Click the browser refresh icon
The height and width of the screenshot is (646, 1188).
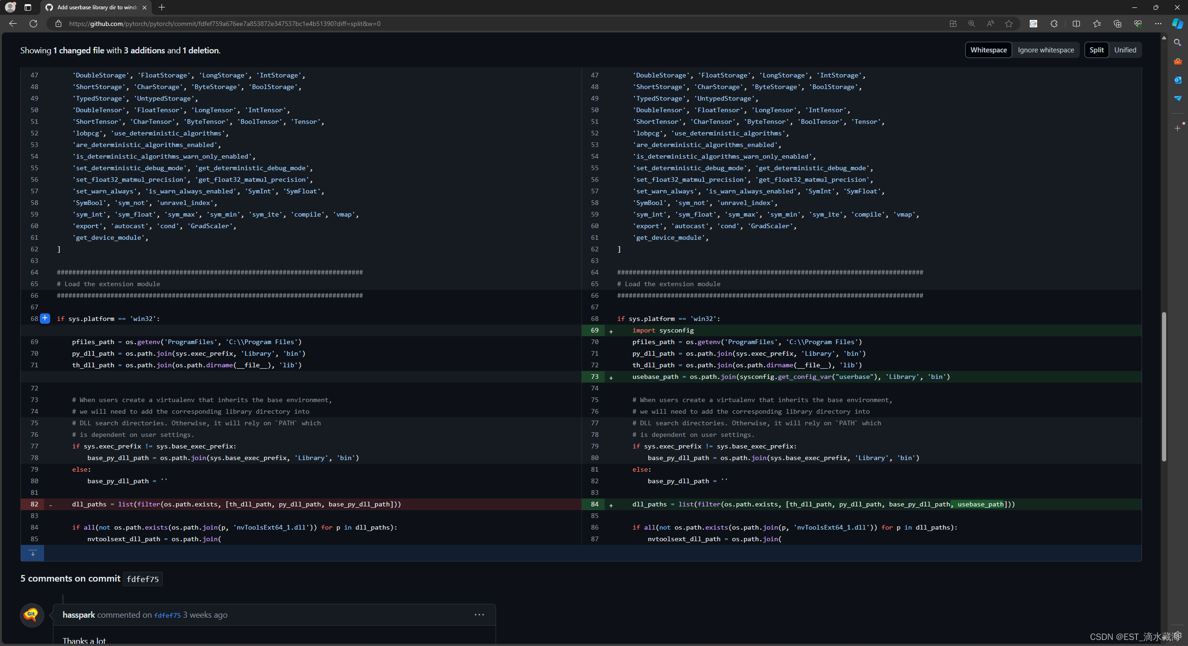pos(32,24)
